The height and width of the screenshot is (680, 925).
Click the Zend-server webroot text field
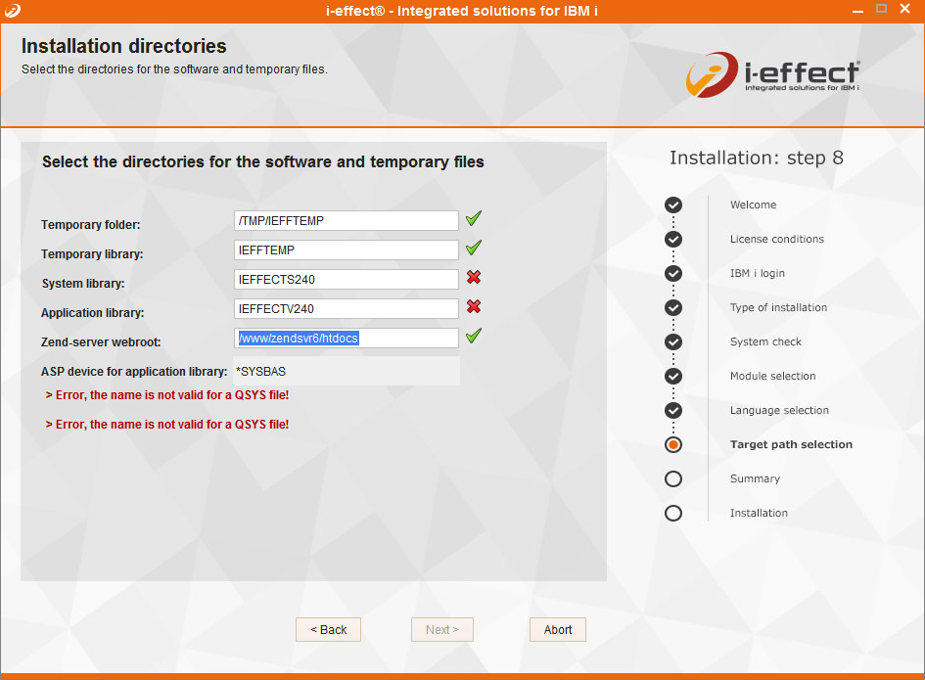pyautogui.click(x=347, y=339)
